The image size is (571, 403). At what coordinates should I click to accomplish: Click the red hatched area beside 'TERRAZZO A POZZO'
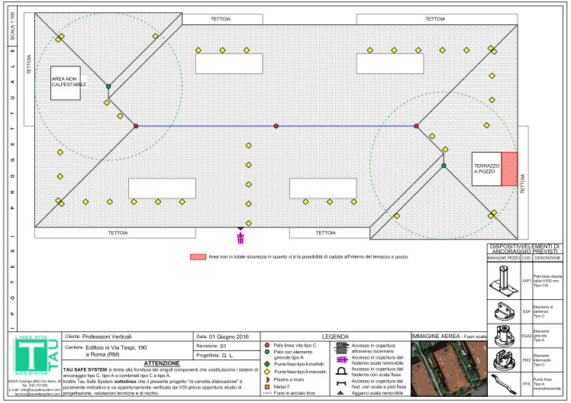509,169
